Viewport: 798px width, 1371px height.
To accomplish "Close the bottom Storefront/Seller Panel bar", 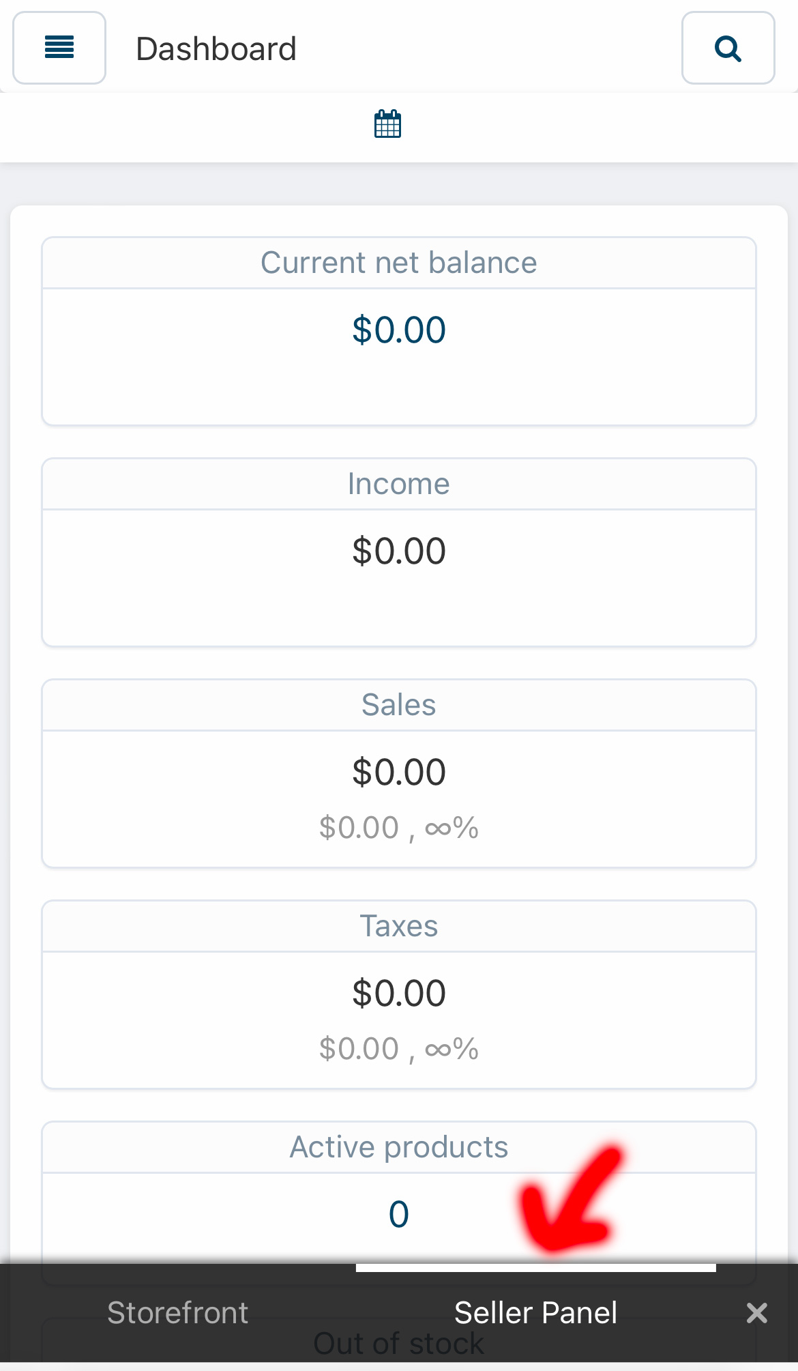I will (756, 1313).
